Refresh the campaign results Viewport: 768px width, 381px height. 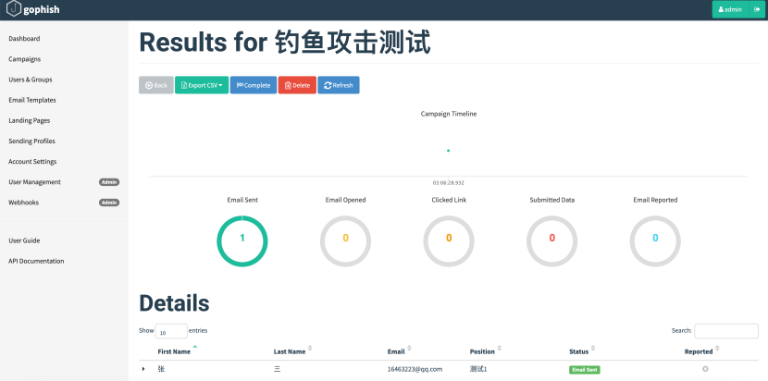pyautogui.click(x=338, y=85)
